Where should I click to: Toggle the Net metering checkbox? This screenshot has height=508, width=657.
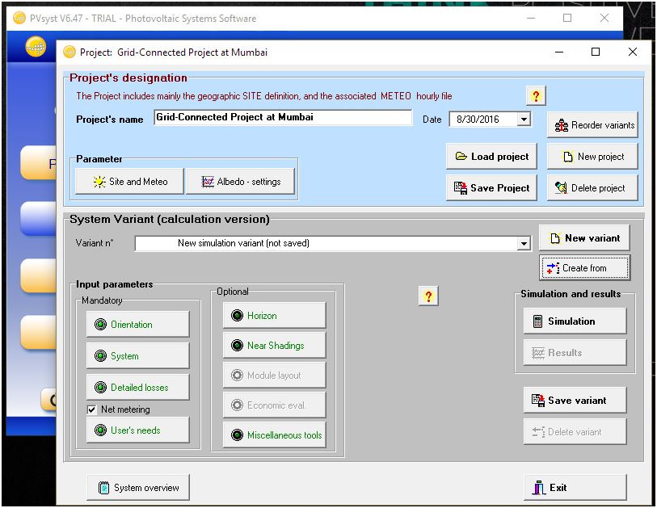click(92, 409)
